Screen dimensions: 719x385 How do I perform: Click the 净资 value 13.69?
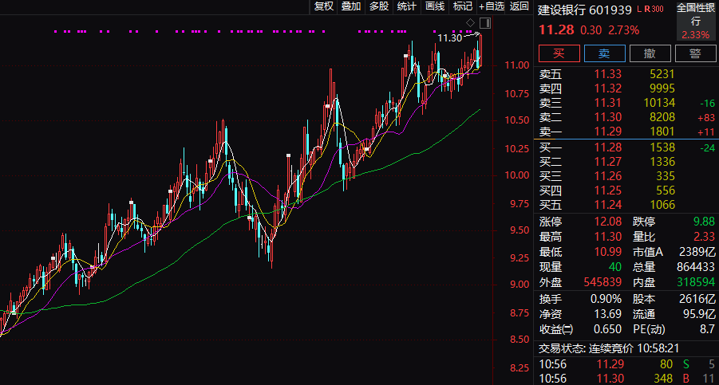(608, 315)
